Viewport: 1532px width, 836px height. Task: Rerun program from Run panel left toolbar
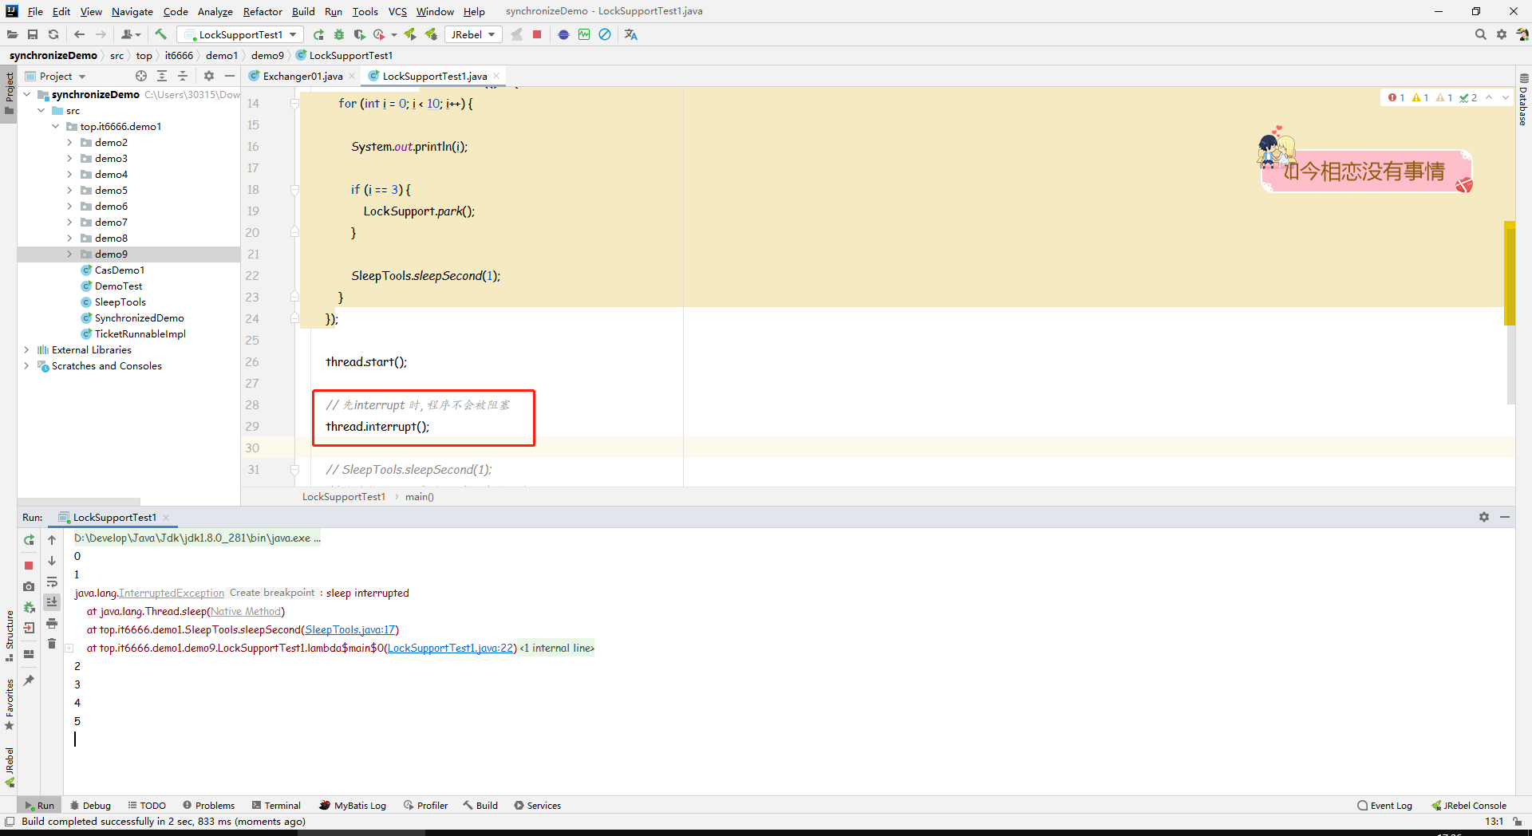[x=29, y=540]
